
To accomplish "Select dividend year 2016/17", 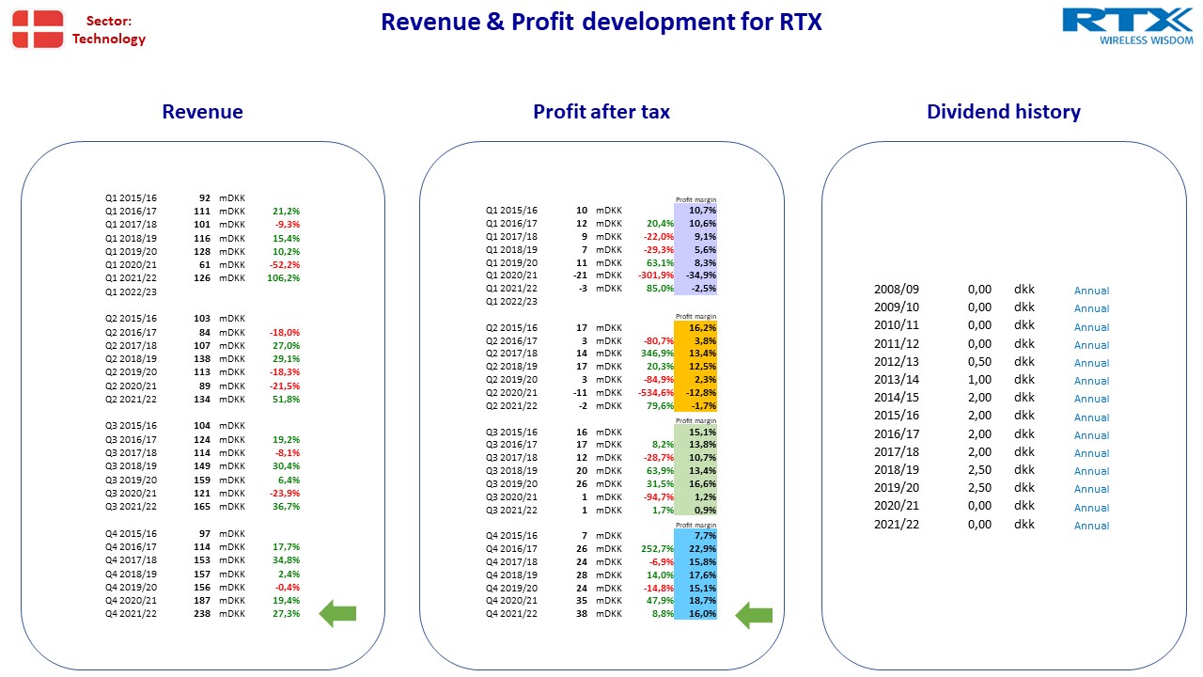I will (897, 434).
